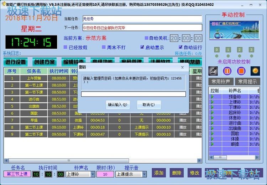Viewport: 267px width, 185px height.
Task: Play the 起床铃 ringtone arrow
Action: [x=212, y=113]
